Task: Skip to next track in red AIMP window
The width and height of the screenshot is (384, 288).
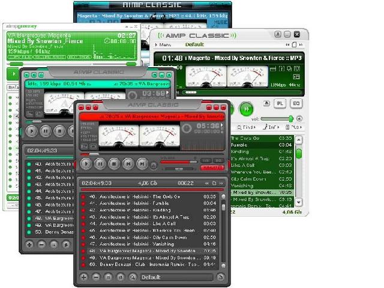Action: click(x=142, y=164)
